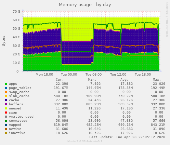
Task: Click the swap_cache legend color swatch
Action: click(x=6, y=92)
